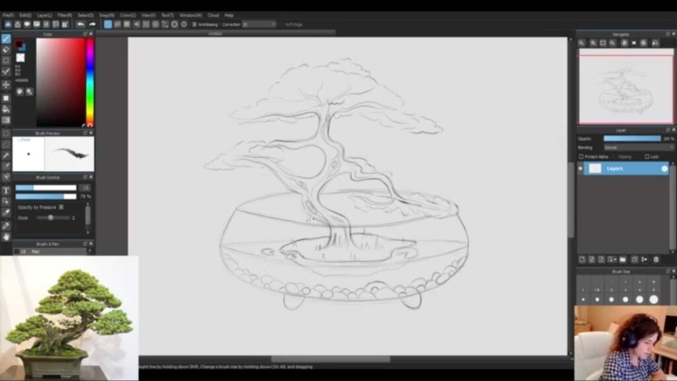The width and height of the screenshot is (677, 381).
Task: Open the Layer menu
Action: [x=44, y=15]
